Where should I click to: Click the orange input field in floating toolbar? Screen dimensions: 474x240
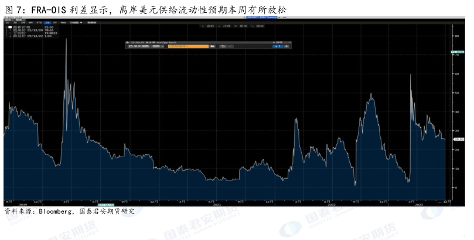187,46
